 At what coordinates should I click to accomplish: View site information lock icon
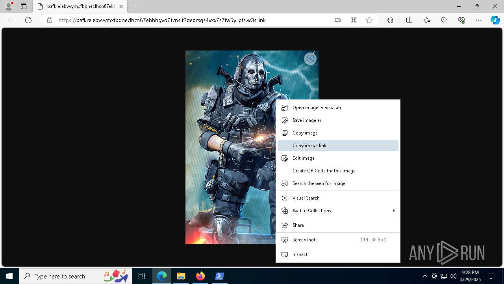click(x=50, y=20)
